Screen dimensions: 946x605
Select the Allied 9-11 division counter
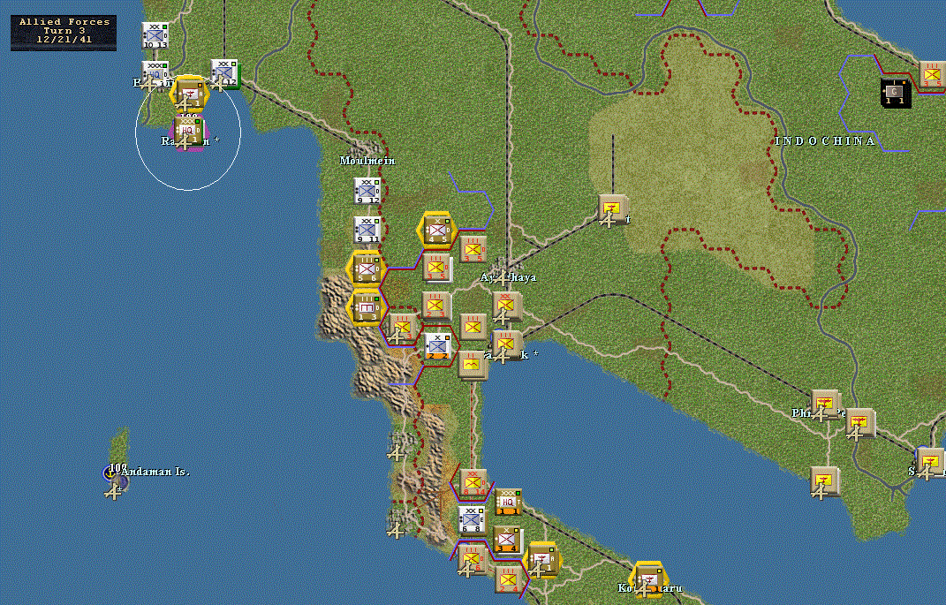click(367, 230)
